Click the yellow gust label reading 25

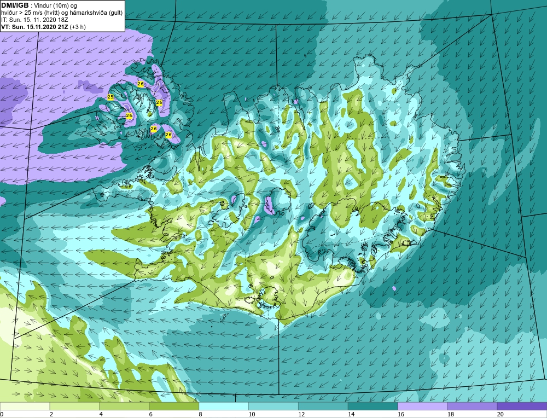click(x=110, y=97)
